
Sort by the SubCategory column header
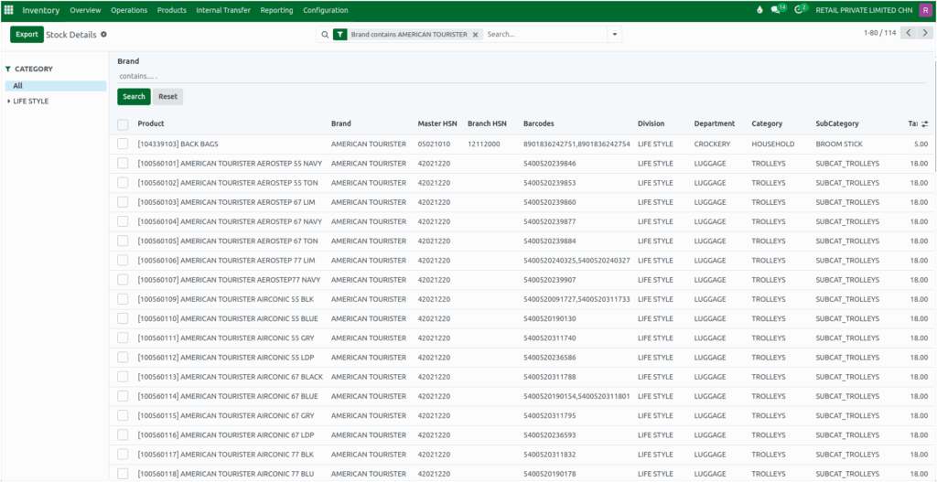tap(837, 123)
